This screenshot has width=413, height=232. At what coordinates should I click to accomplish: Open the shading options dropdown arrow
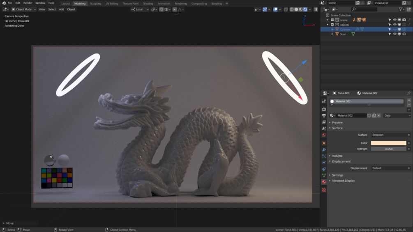310,9
